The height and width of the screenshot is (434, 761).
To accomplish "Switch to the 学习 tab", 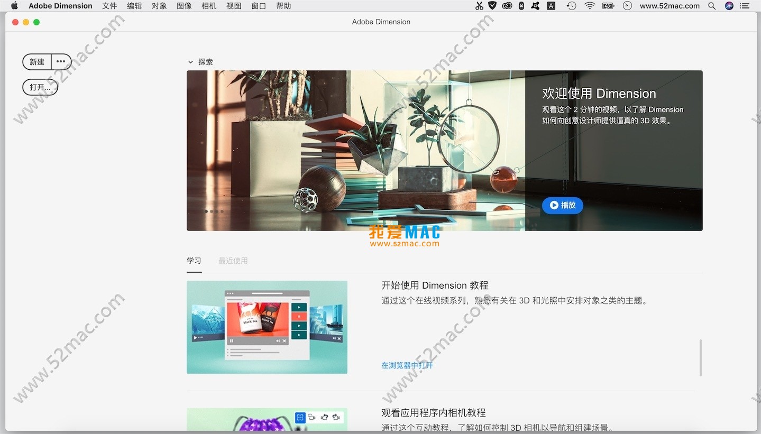I will click(194, 261).
